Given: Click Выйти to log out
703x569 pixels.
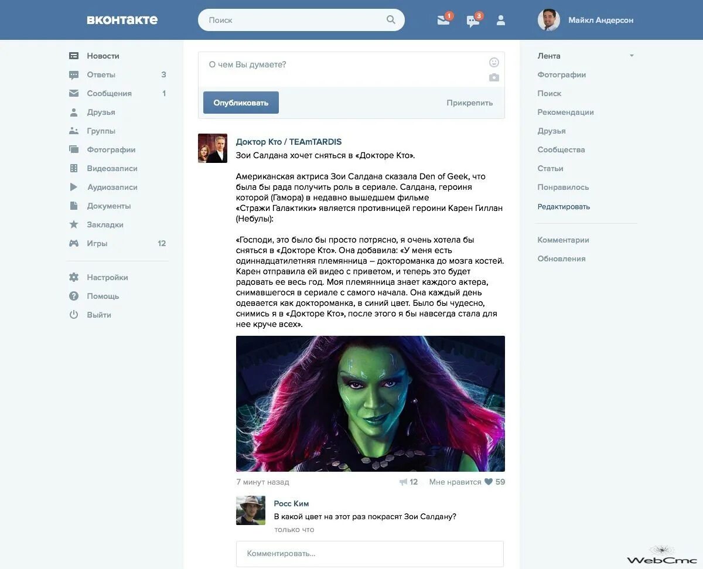Looking at the screenshot, I should pyautogui.click(x=99, y=315).
